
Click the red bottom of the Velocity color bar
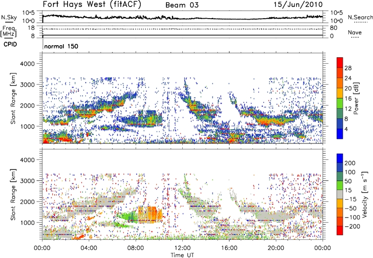340,231
